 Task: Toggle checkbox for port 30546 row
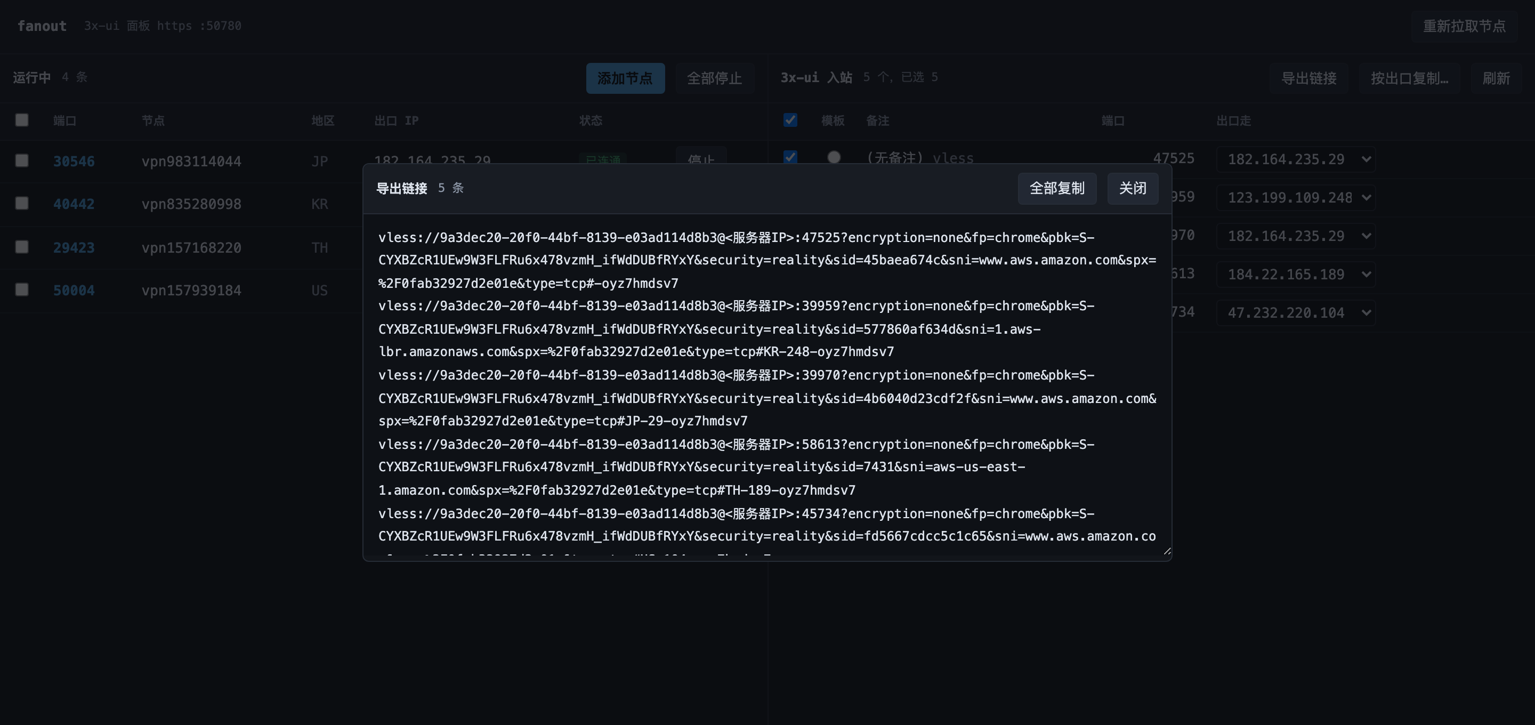pyautogui.click(x=22, y=160)
